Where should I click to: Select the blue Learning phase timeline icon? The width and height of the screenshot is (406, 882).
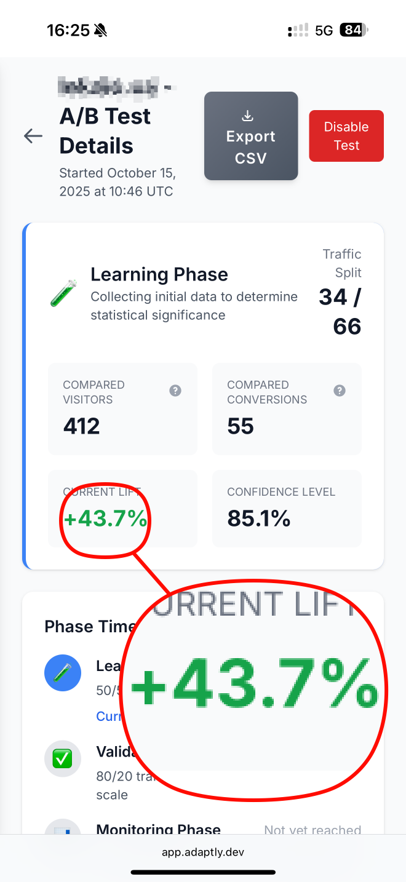click(63, 673)
